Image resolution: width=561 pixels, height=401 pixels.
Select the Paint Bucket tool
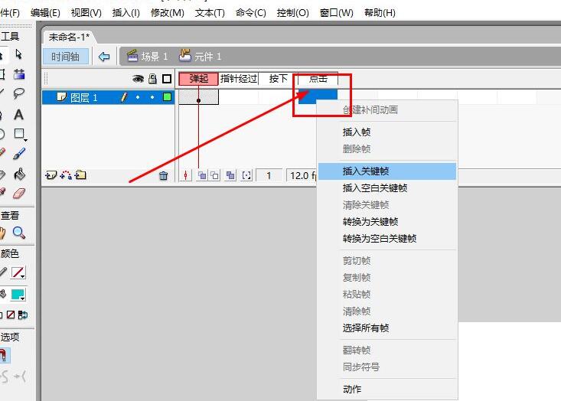(x=18, y=174)
